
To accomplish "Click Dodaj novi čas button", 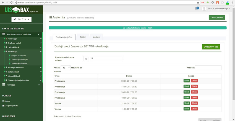I will point(211,47).
